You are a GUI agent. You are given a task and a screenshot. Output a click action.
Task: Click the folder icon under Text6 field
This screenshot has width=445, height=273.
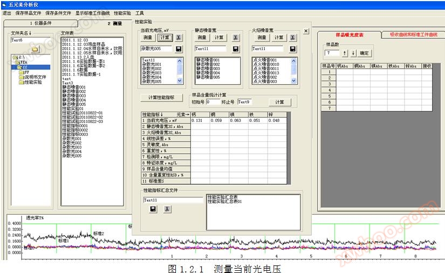pos(35,49)
